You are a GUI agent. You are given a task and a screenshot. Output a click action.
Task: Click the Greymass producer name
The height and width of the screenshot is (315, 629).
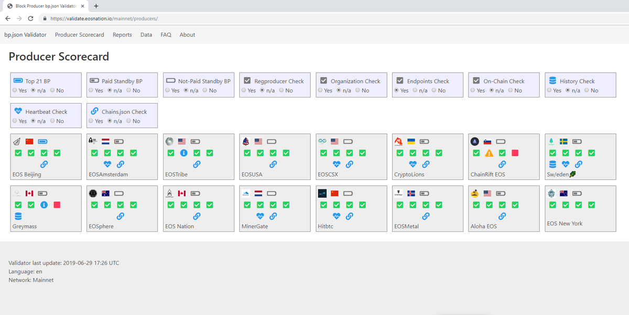pyautogui.click(x=25, y=226)
